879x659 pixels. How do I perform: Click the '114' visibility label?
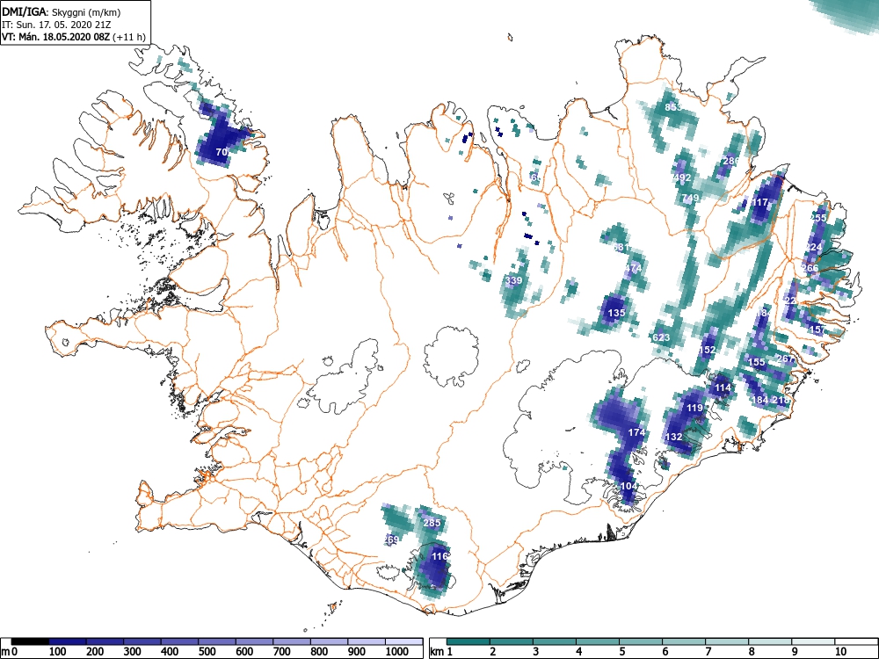pos(723,387)
